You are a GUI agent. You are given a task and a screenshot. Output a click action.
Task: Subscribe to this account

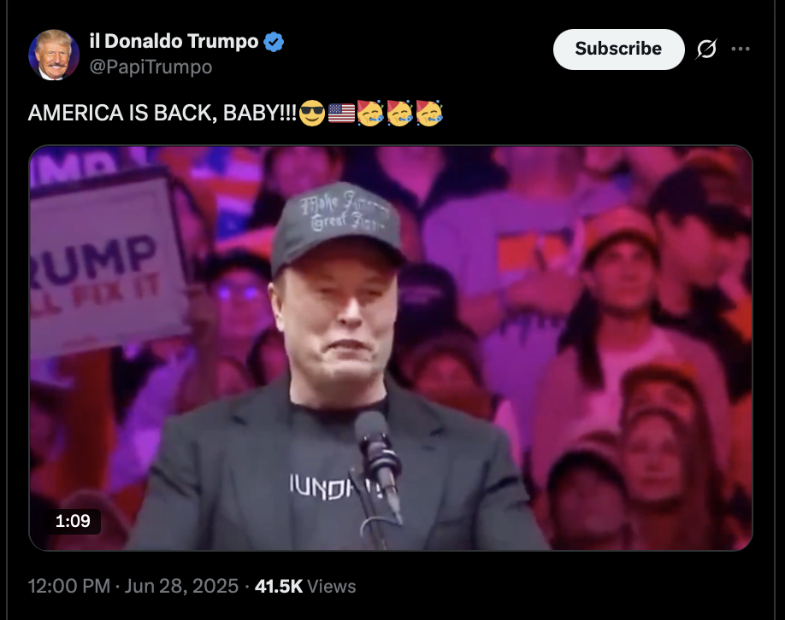618,49
